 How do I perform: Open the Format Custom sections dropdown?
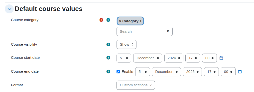[x=135, y=85]
